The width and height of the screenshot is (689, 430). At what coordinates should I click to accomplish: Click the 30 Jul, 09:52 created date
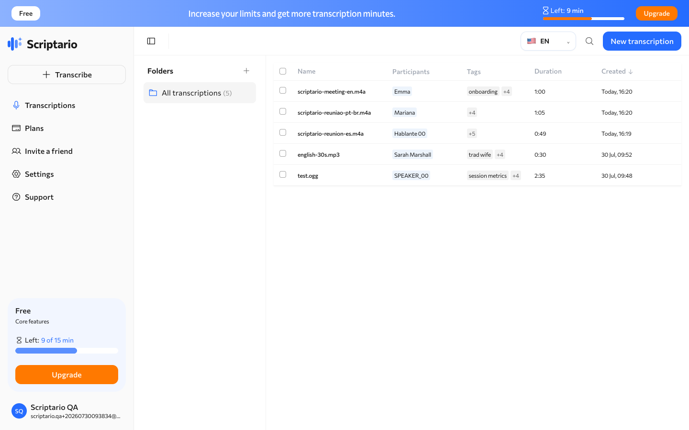pos(617,155)
